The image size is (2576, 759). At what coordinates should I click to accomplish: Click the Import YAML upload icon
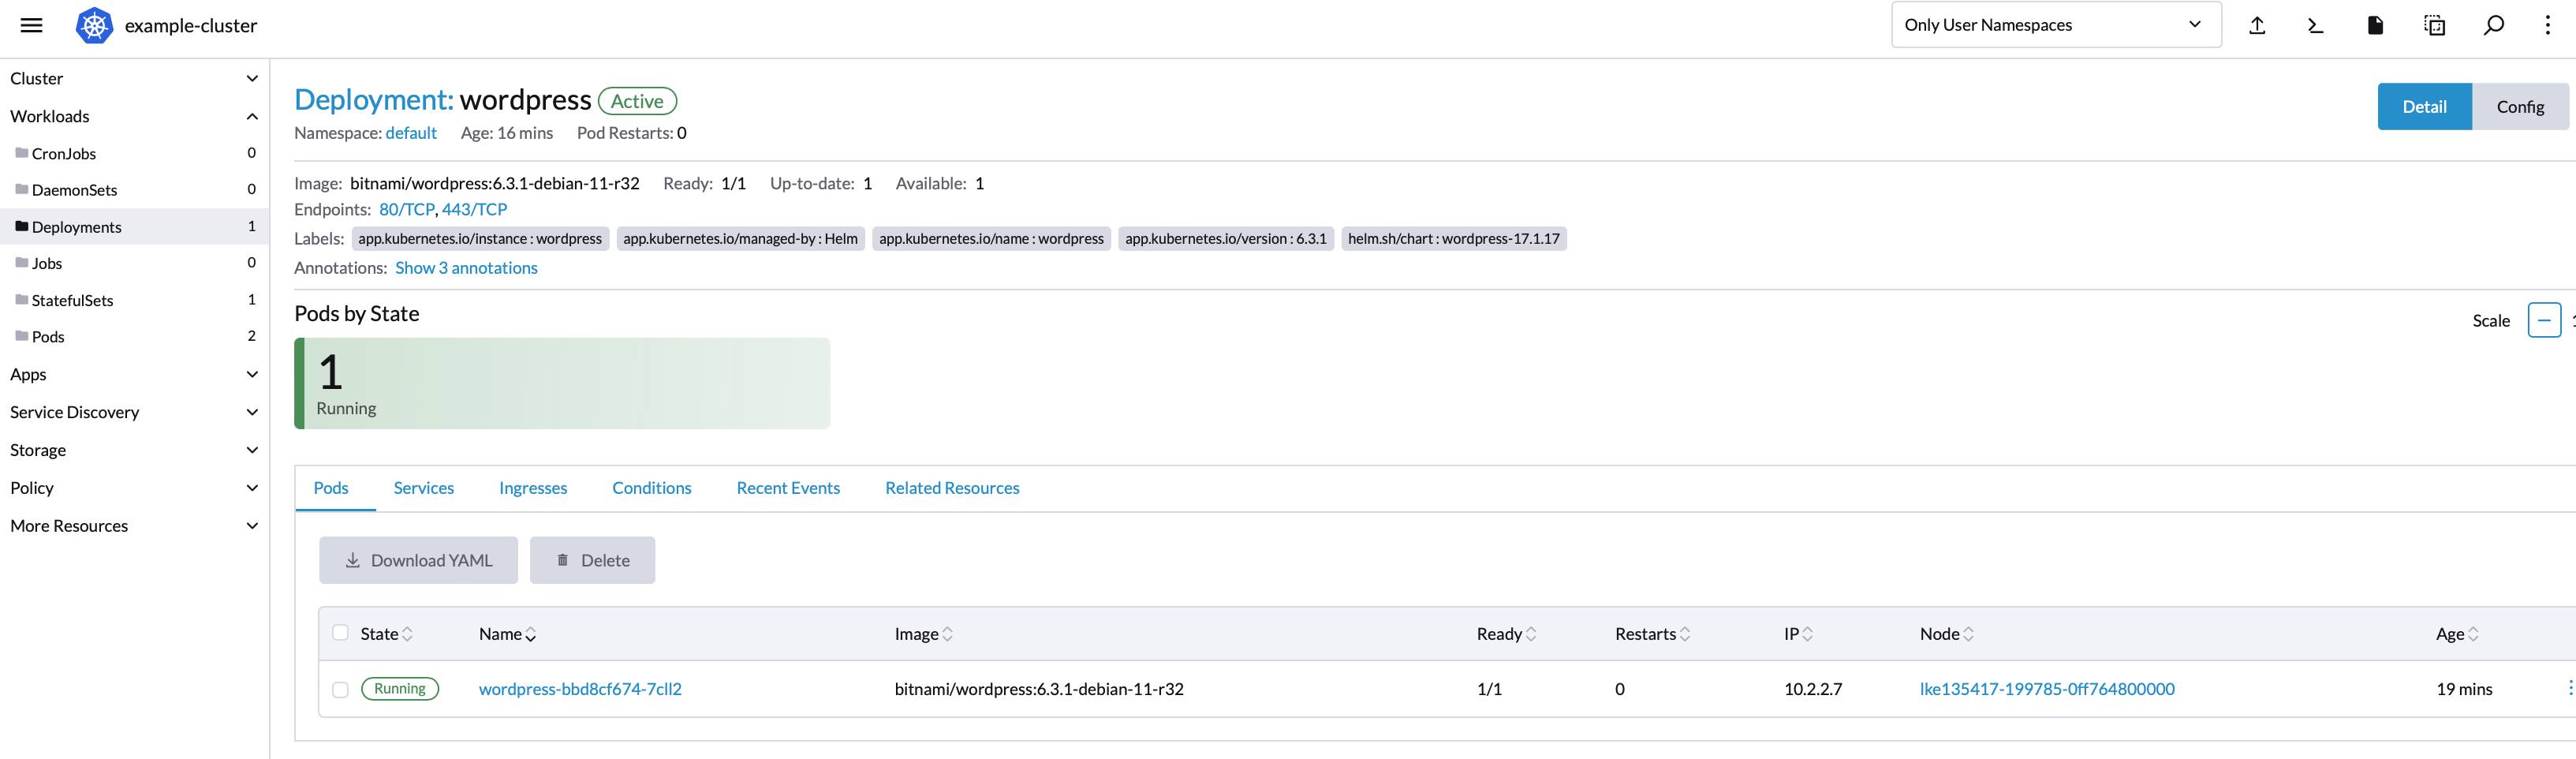pyautogui.click(x=2257, y=25)
